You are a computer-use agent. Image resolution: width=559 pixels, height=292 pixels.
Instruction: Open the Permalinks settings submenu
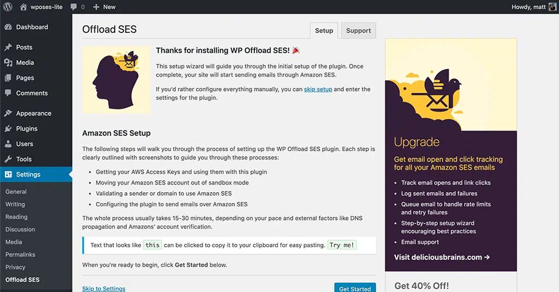click(20, 254)
